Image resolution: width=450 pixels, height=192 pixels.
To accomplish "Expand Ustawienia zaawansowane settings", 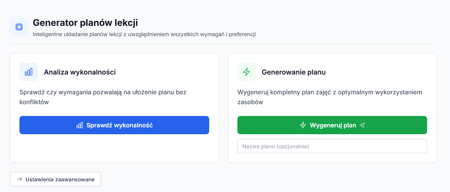I will [x=56, y=179].
